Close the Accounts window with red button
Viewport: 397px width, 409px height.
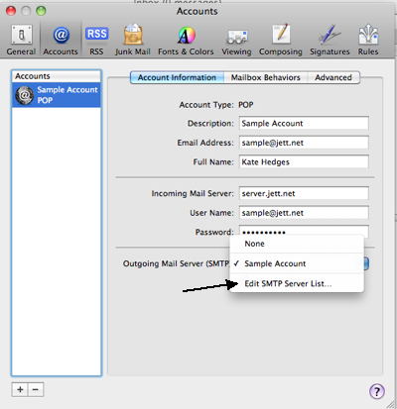click(11, 11)
